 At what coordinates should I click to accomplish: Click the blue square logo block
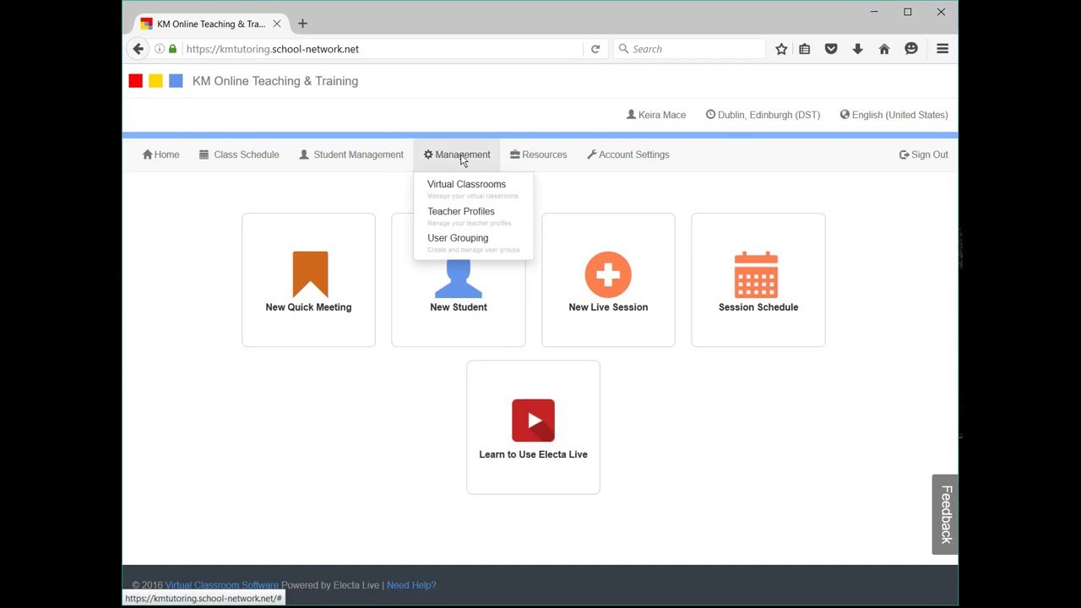[x=176, y=81]
